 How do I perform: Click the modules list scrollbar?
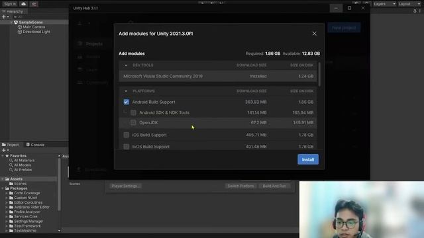[x=319, y=74]
